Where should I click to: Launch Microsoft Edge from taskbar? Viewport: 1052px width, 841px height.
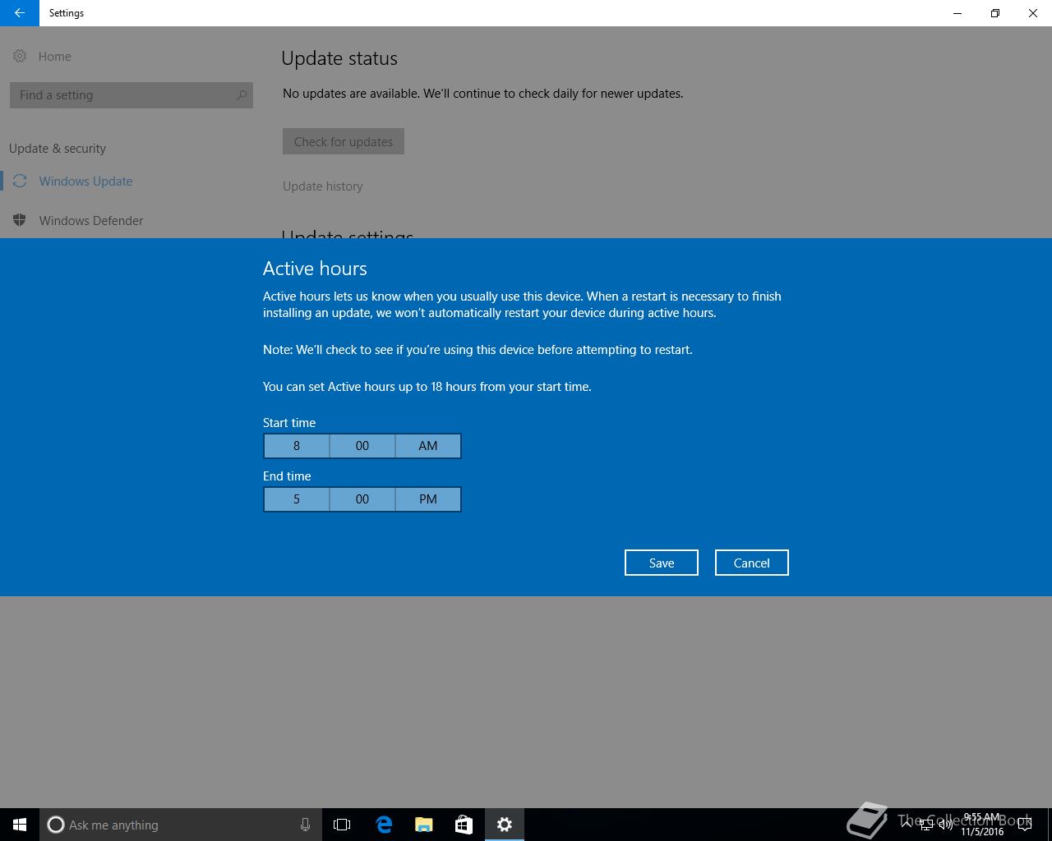coord(384,825)
